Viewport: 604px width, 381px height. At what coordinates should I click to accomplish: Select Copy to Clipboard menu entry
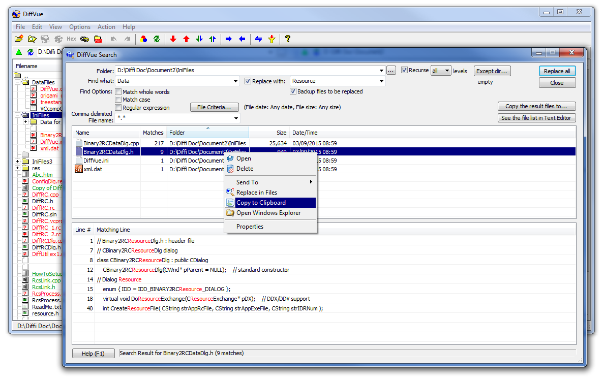(x=270, y=203)
